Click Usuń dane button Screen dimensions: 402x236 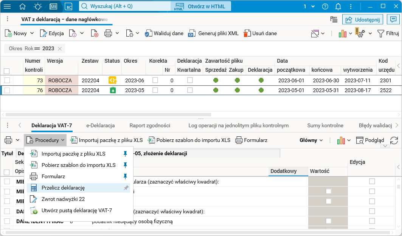tap(260, 33)
